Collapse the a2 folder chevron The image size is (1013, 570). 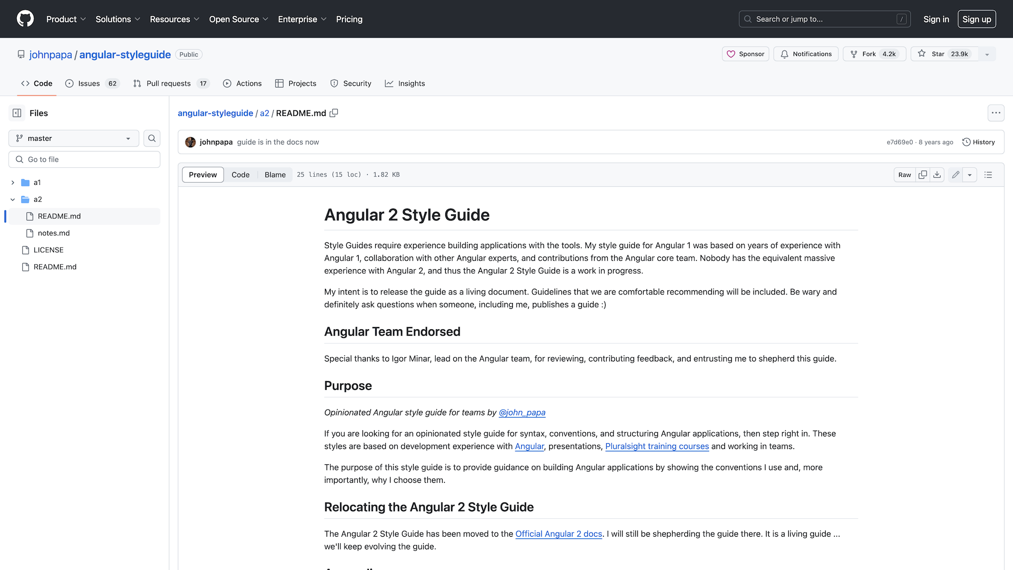13,199
